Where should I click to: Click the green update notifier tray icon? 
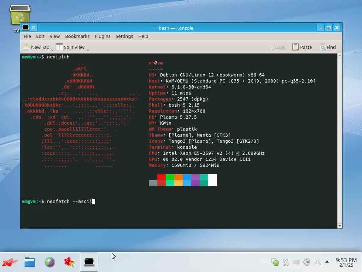tap(275, 262)
